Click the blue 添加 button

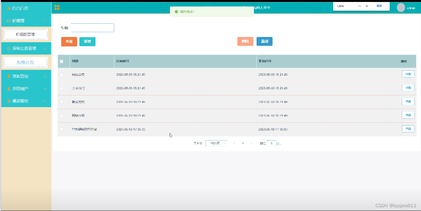pyautogui.click(x=264, y=42)
